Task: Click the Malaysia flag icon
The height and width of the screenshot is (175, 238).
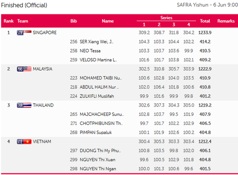Action: coord(28,69)
